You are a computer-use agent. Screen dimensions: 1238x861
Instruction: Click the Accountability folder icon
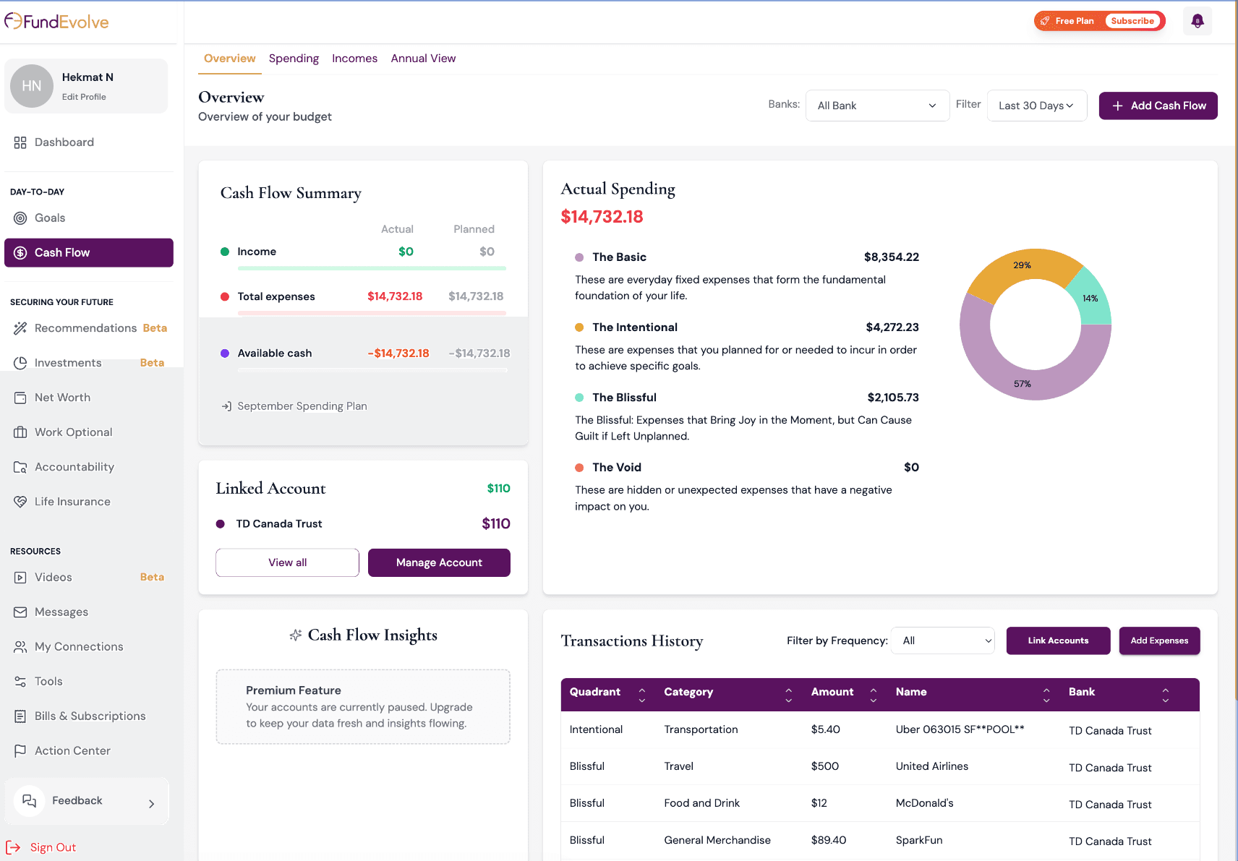[x=20, y=467]
